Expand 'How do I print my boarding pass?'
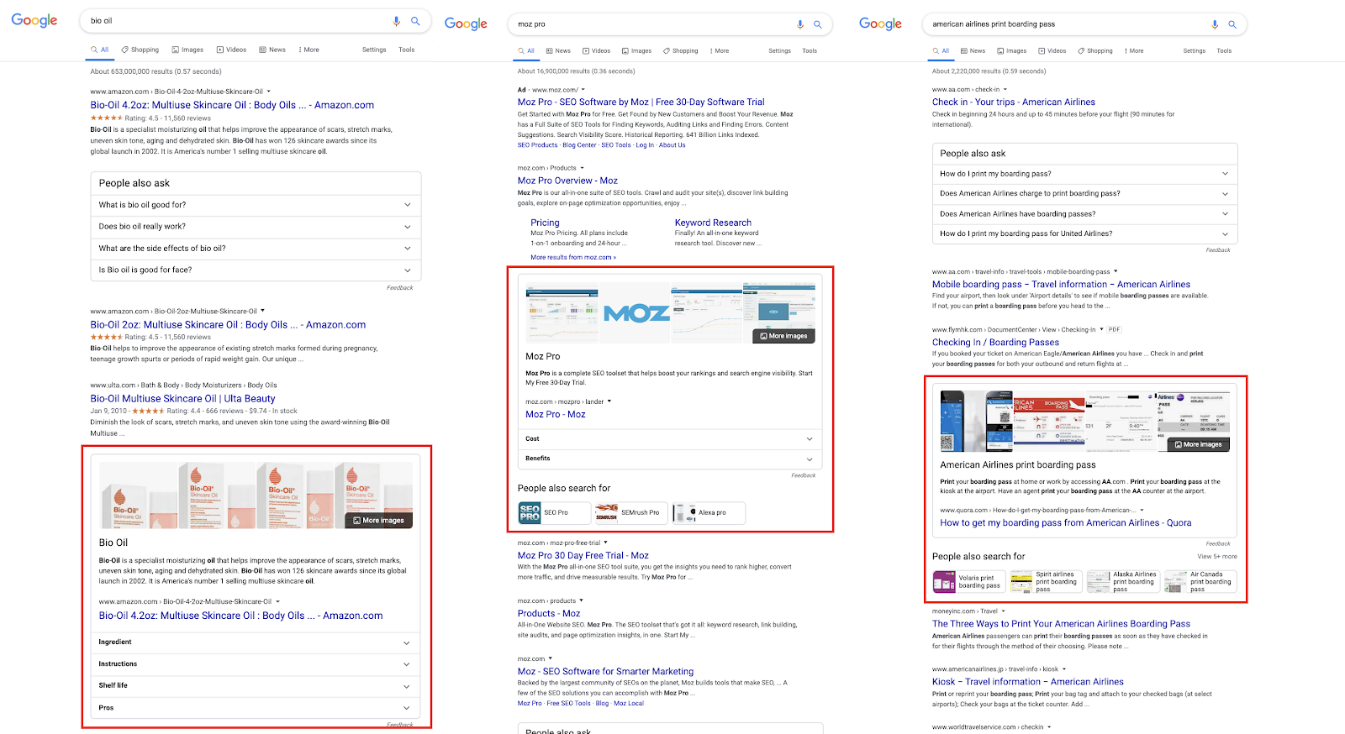Image resolution: width=1345 pixels, height=734 pixels. [x=1084, y=174]
